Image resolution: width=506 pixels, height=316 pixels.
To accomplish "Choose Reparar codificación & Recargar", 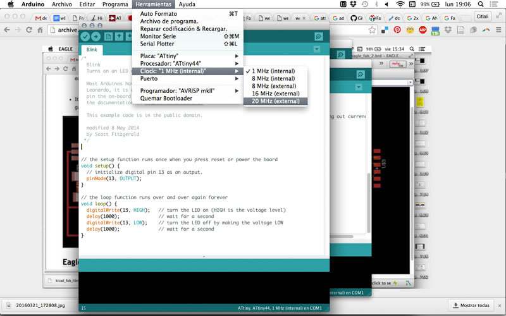I will (x=187, y=28).
